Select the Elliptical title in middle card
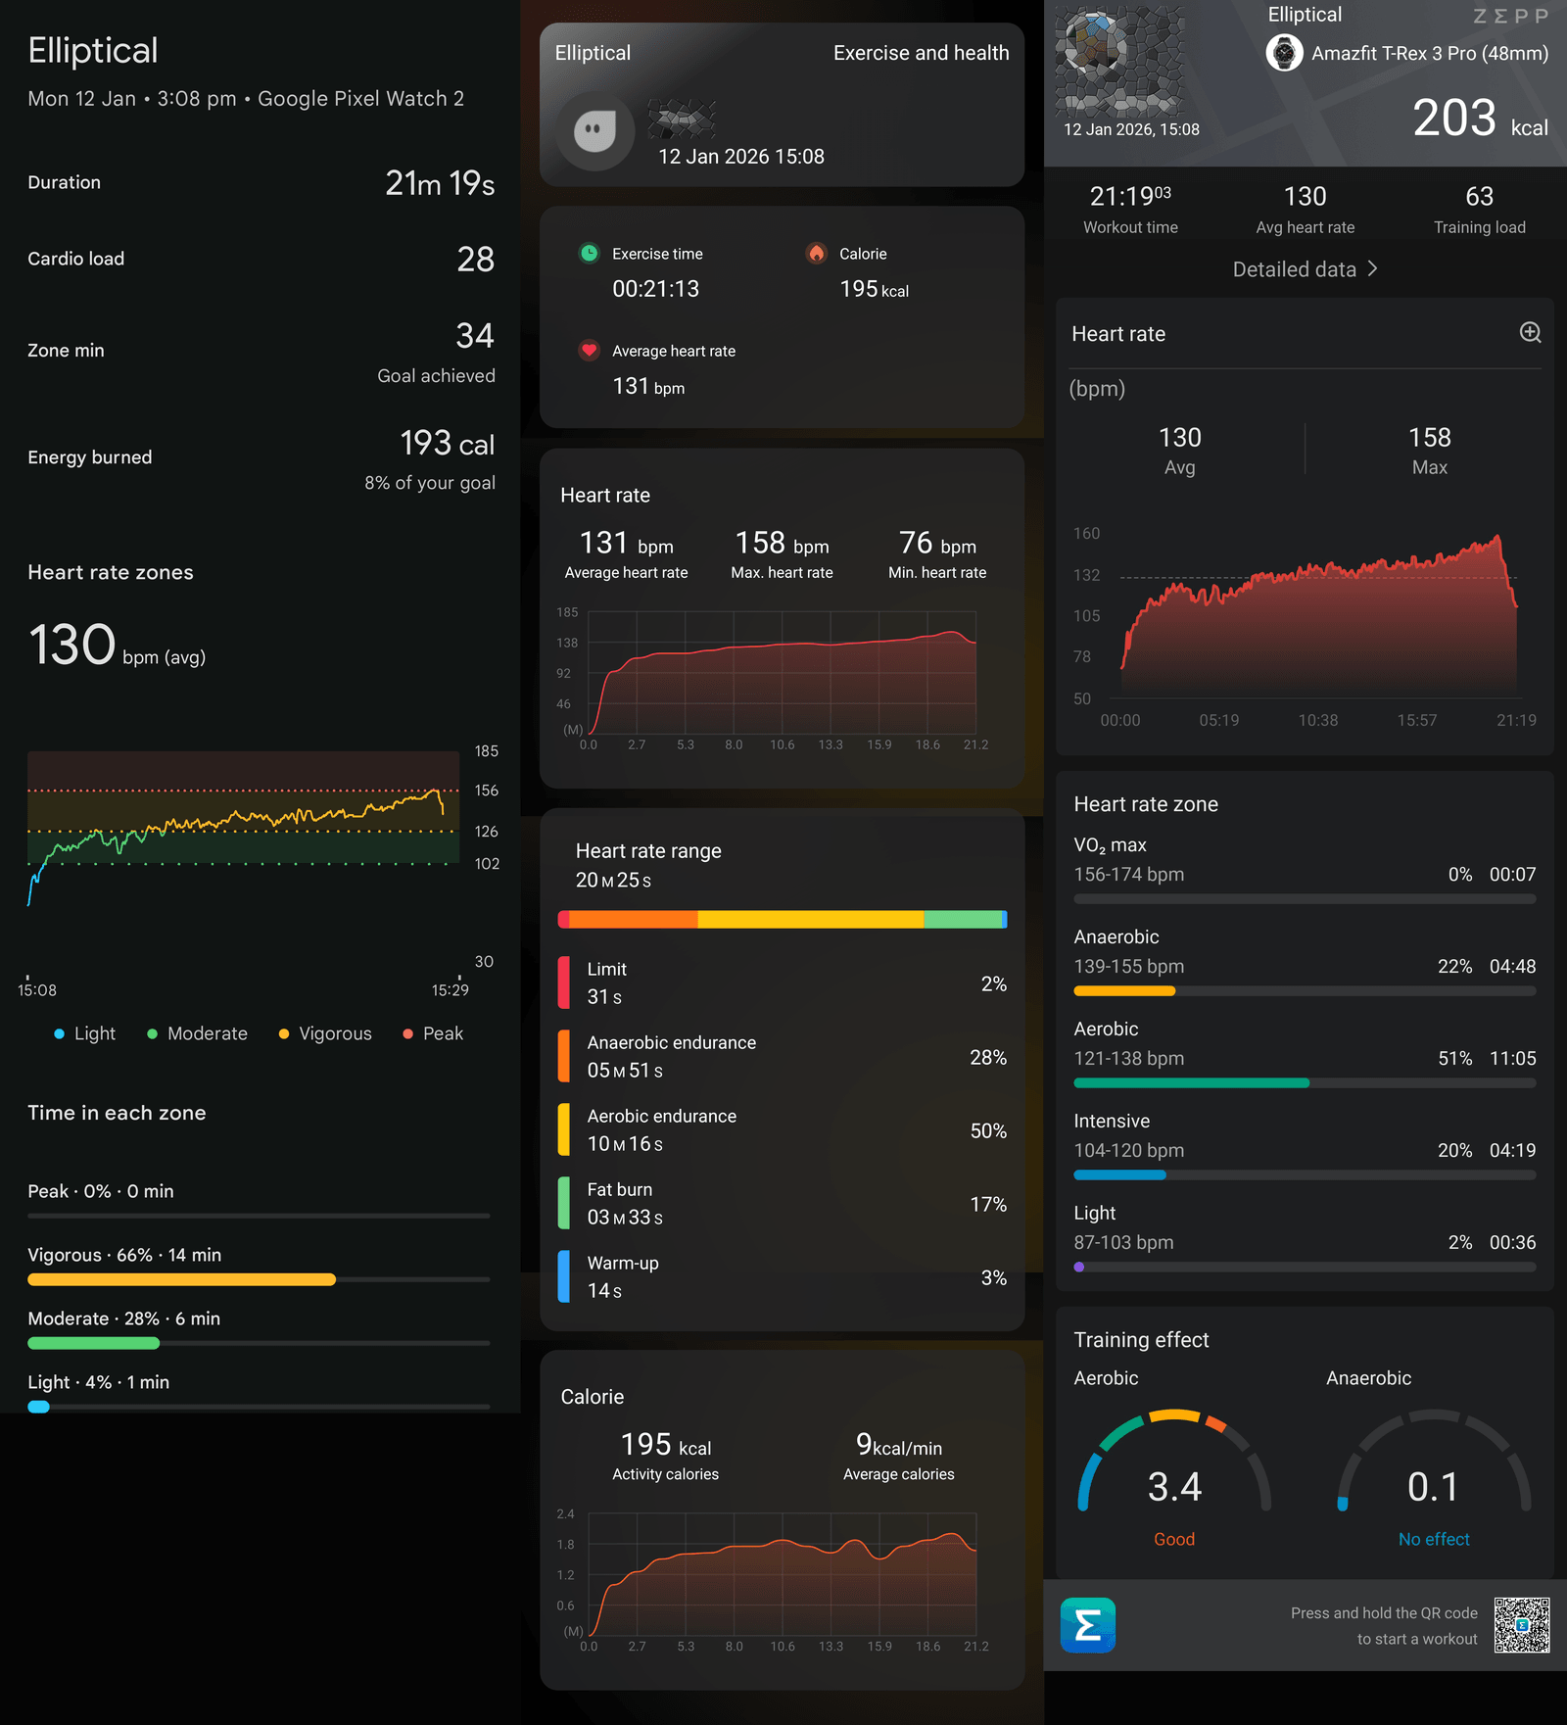The height and width of the screenshot is (1725, 1567). (593, 53)
